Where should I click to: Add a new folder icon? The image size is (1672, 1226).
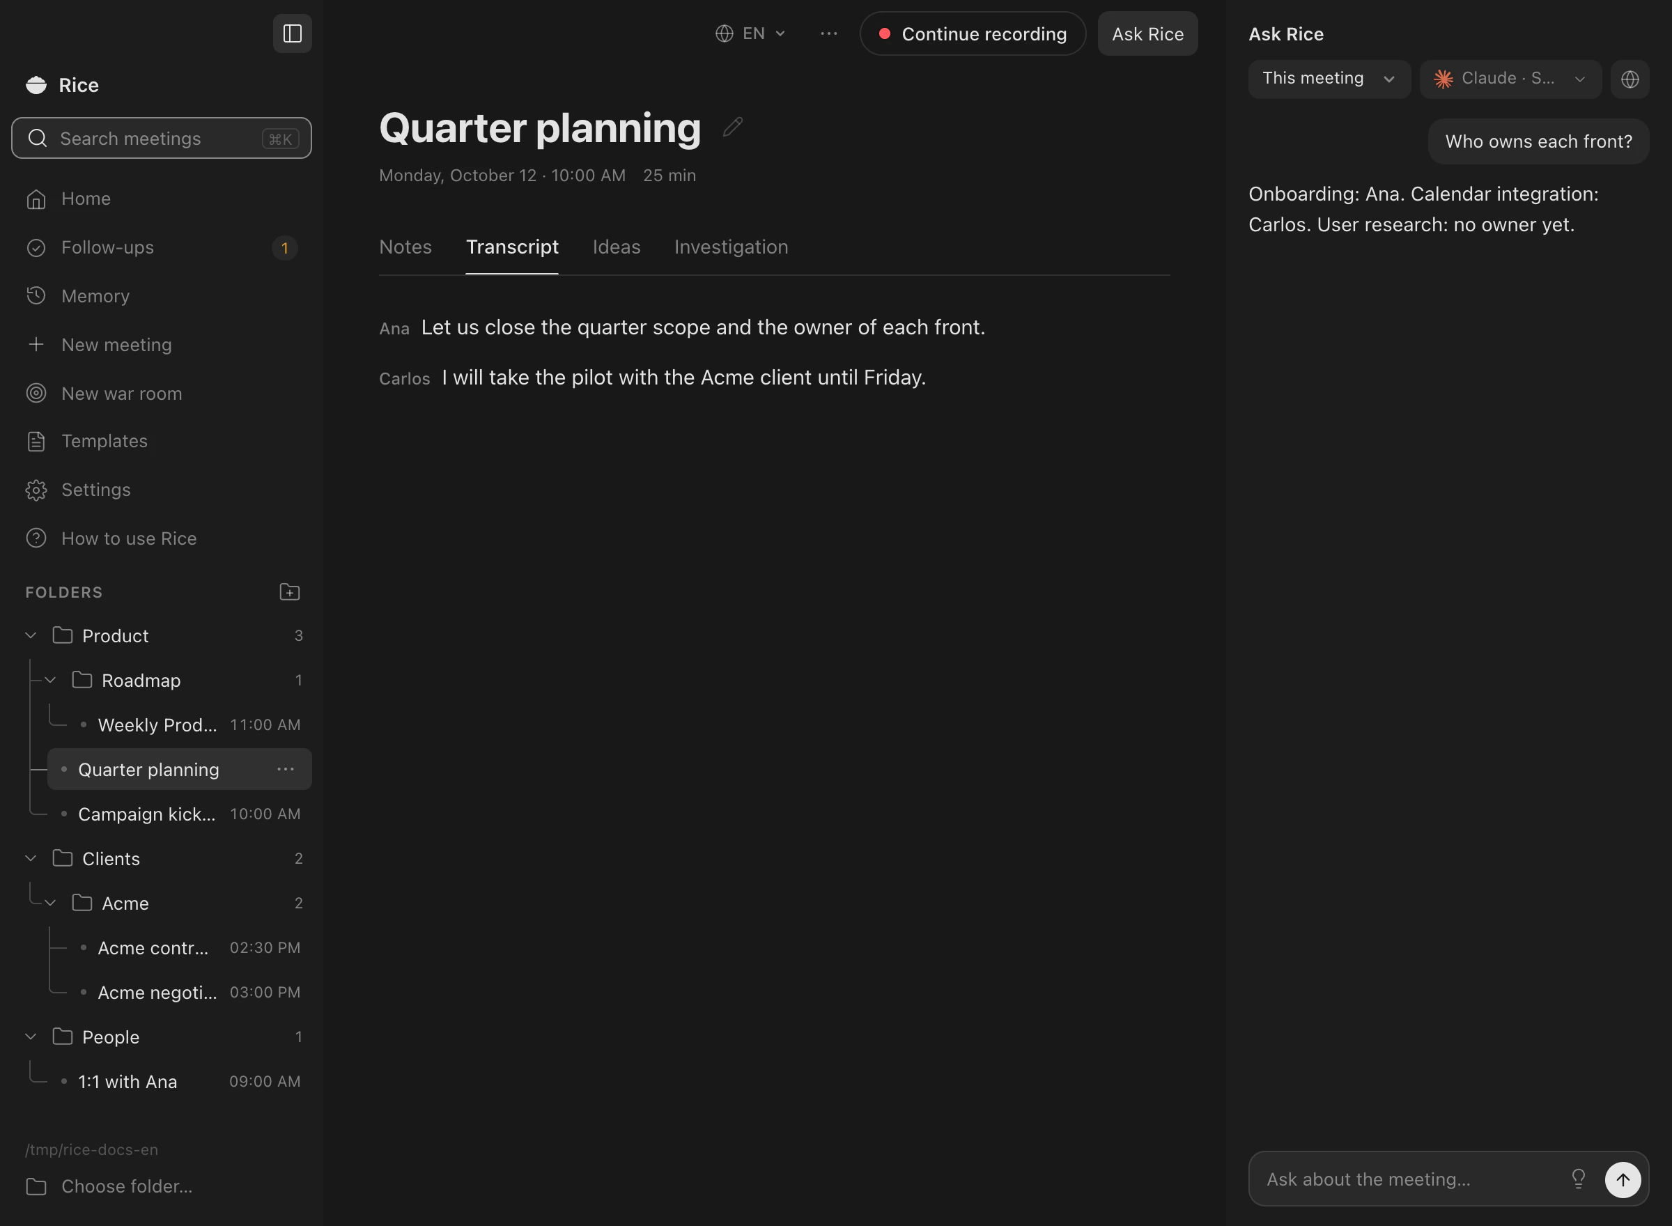[x=289, y=591]
